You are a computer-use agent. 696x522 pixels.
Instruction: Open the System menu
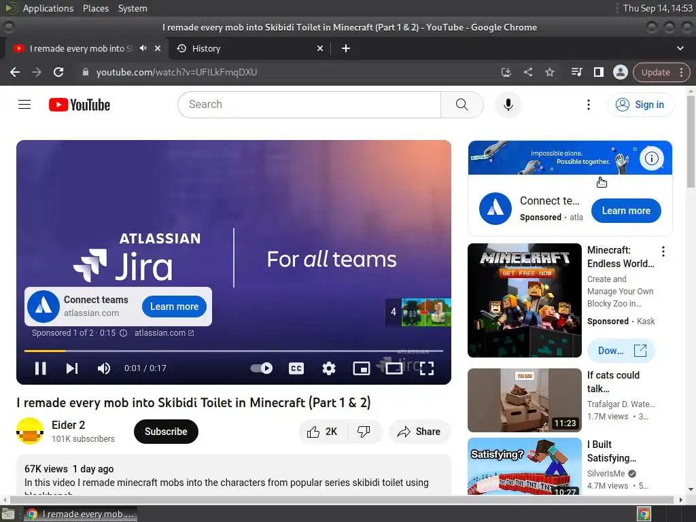point(133,8)
